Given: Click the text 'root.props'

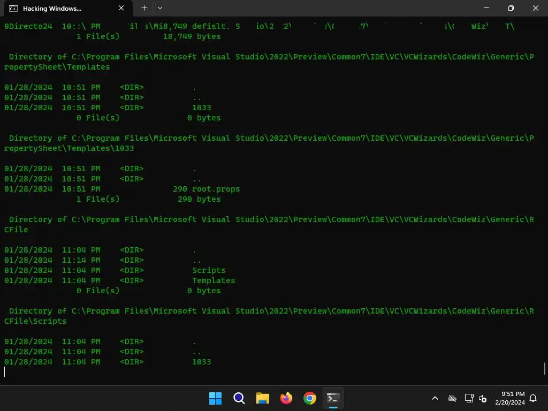Looking at the screenshot, I should [x=216, y=189].
